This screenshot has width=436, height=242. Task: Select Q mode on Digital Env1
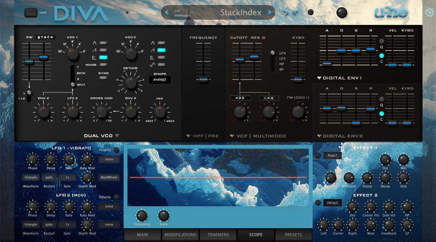coord(382,41)
